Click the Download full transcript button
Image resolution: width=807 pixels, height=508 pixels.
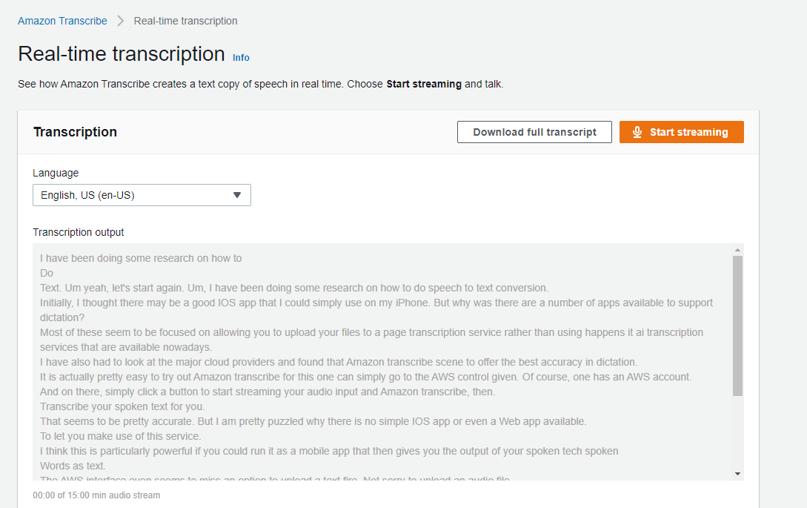tap(534, 132)
